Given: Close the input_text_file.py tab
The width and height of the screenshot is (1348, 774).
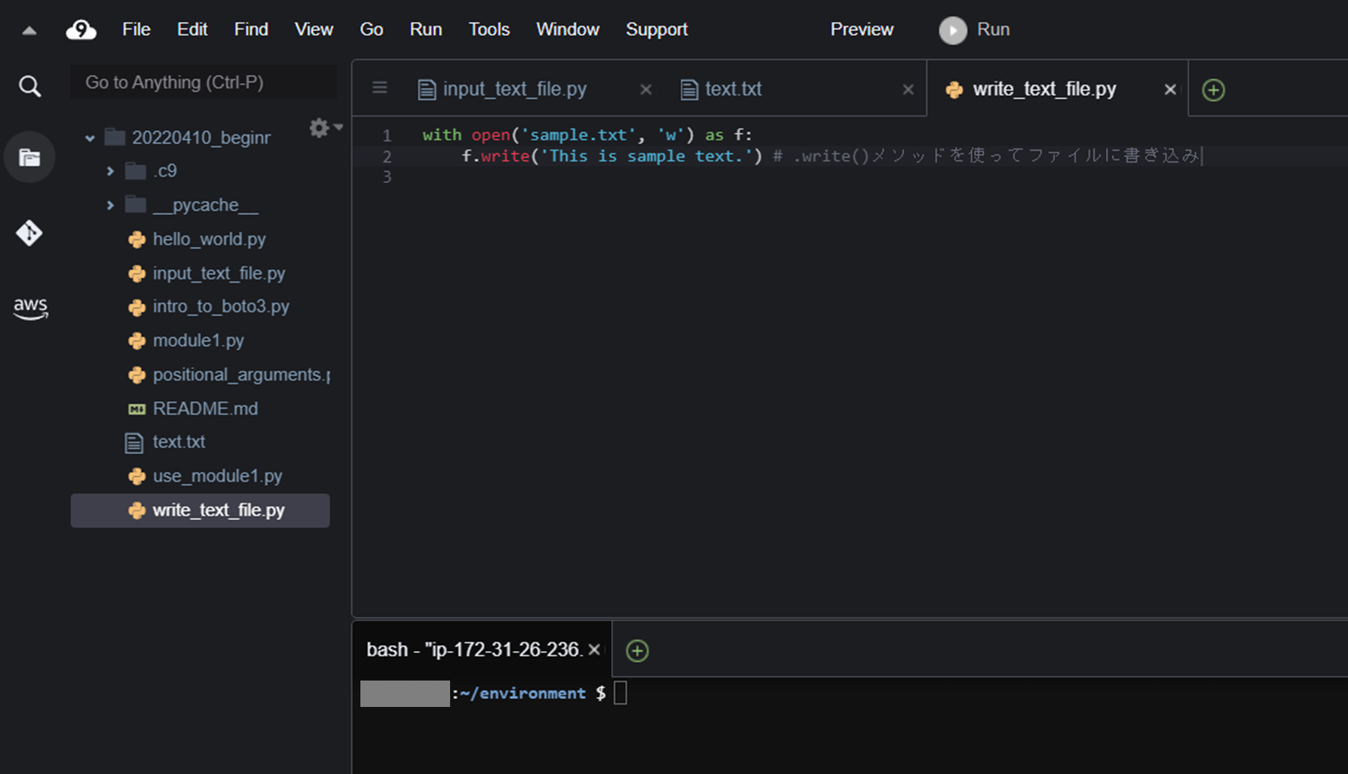Looking at the screenshot, I should (x=646, y=90).
